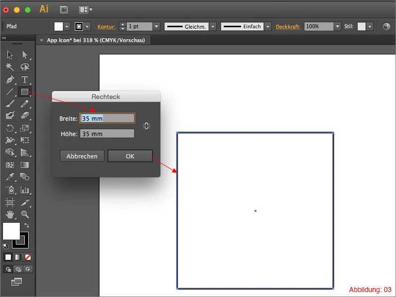The height and width of the screenshot is (297, 396).
Task: Select the Rectangle tool
Action: (x=25, y=92)
